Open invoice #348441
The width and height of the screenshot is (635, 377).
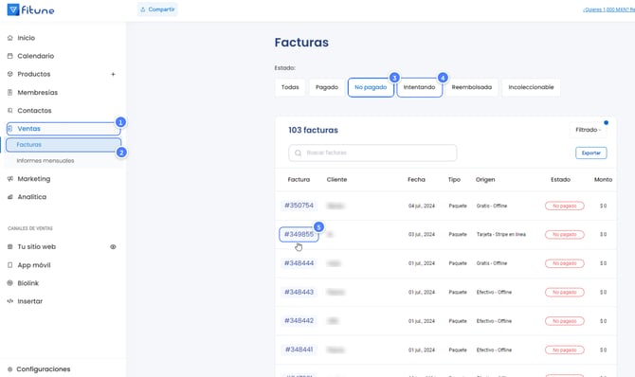[x=299, y=350]
